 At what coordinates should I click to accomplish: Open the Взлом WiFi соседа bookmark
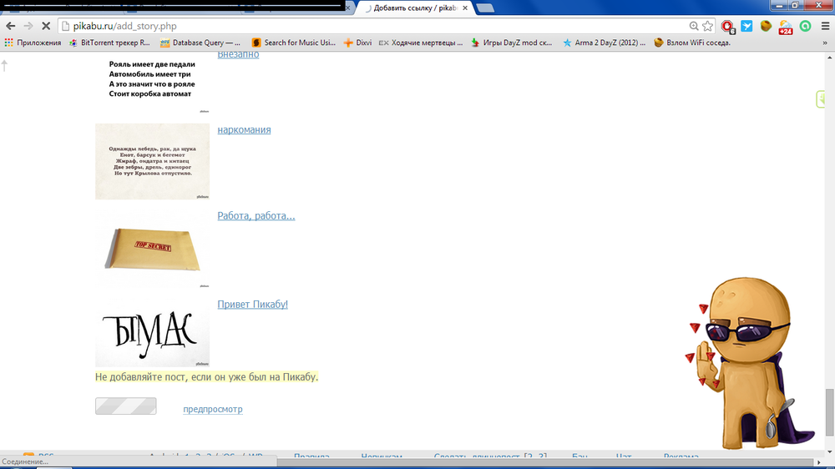tap(692, 43)
